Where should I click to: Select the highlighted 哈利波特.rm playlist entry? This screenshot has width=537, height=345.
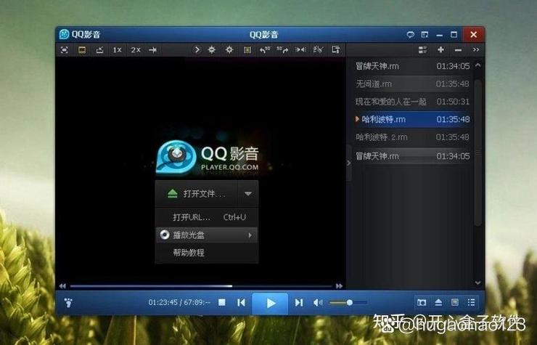(412, 119)
